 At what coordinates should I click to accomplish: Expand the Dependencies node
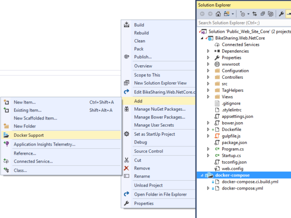[x=208, y=51]
